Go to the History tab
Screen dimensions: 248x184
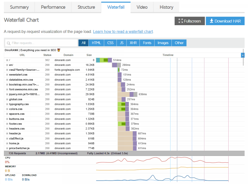[x=166, y=7]
